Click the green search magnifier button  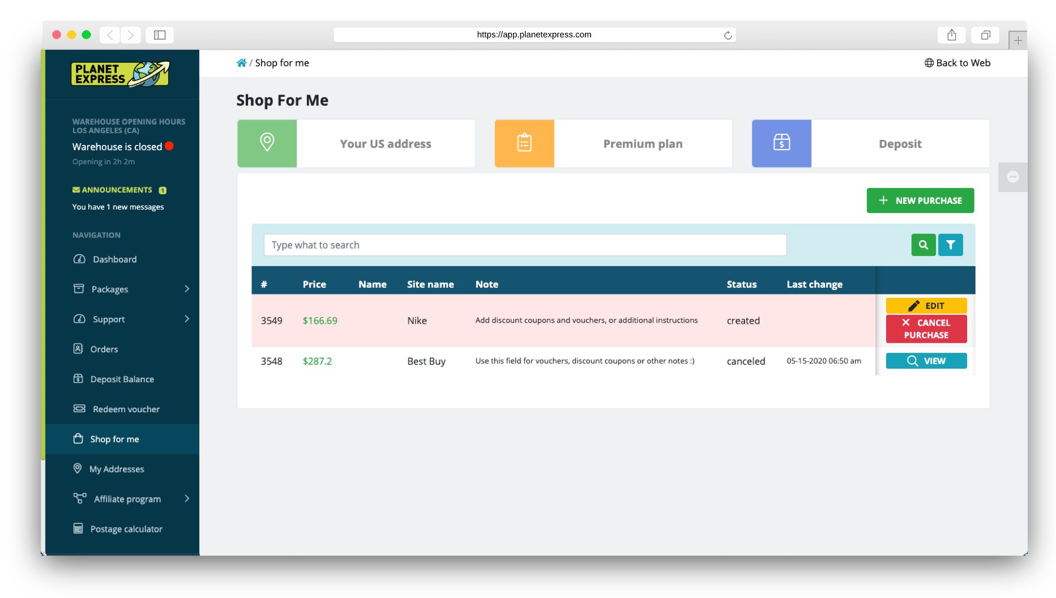pos(923,245)
